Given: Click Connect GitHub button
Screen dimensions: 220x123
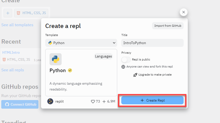Looking at the screenshot, I should point(20,104).
